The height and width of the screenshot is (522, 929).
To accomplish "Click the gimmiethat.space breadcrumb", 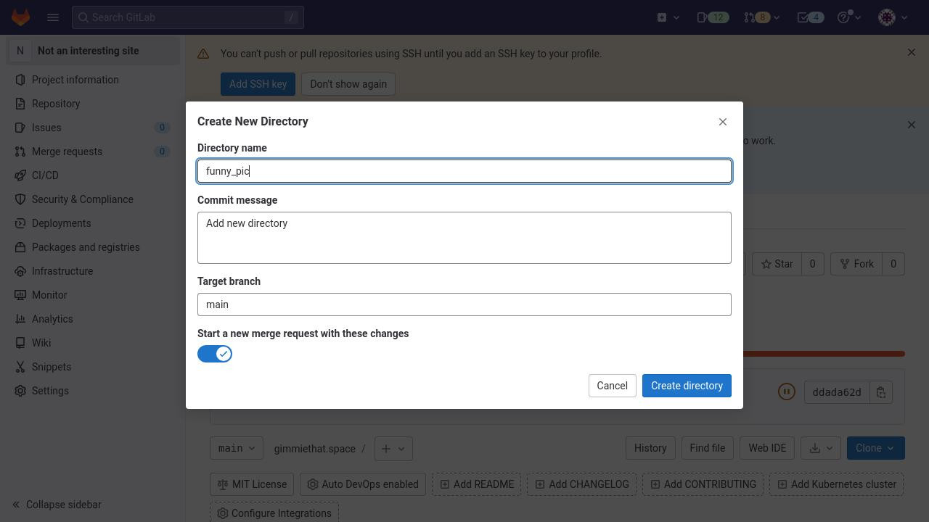I will (315, 449).
